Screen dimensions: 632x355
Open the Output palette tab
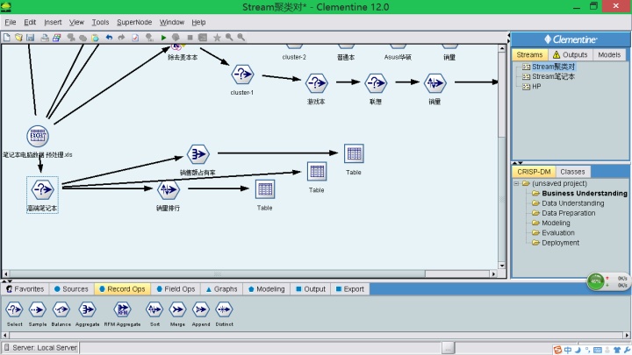(311, 289)
